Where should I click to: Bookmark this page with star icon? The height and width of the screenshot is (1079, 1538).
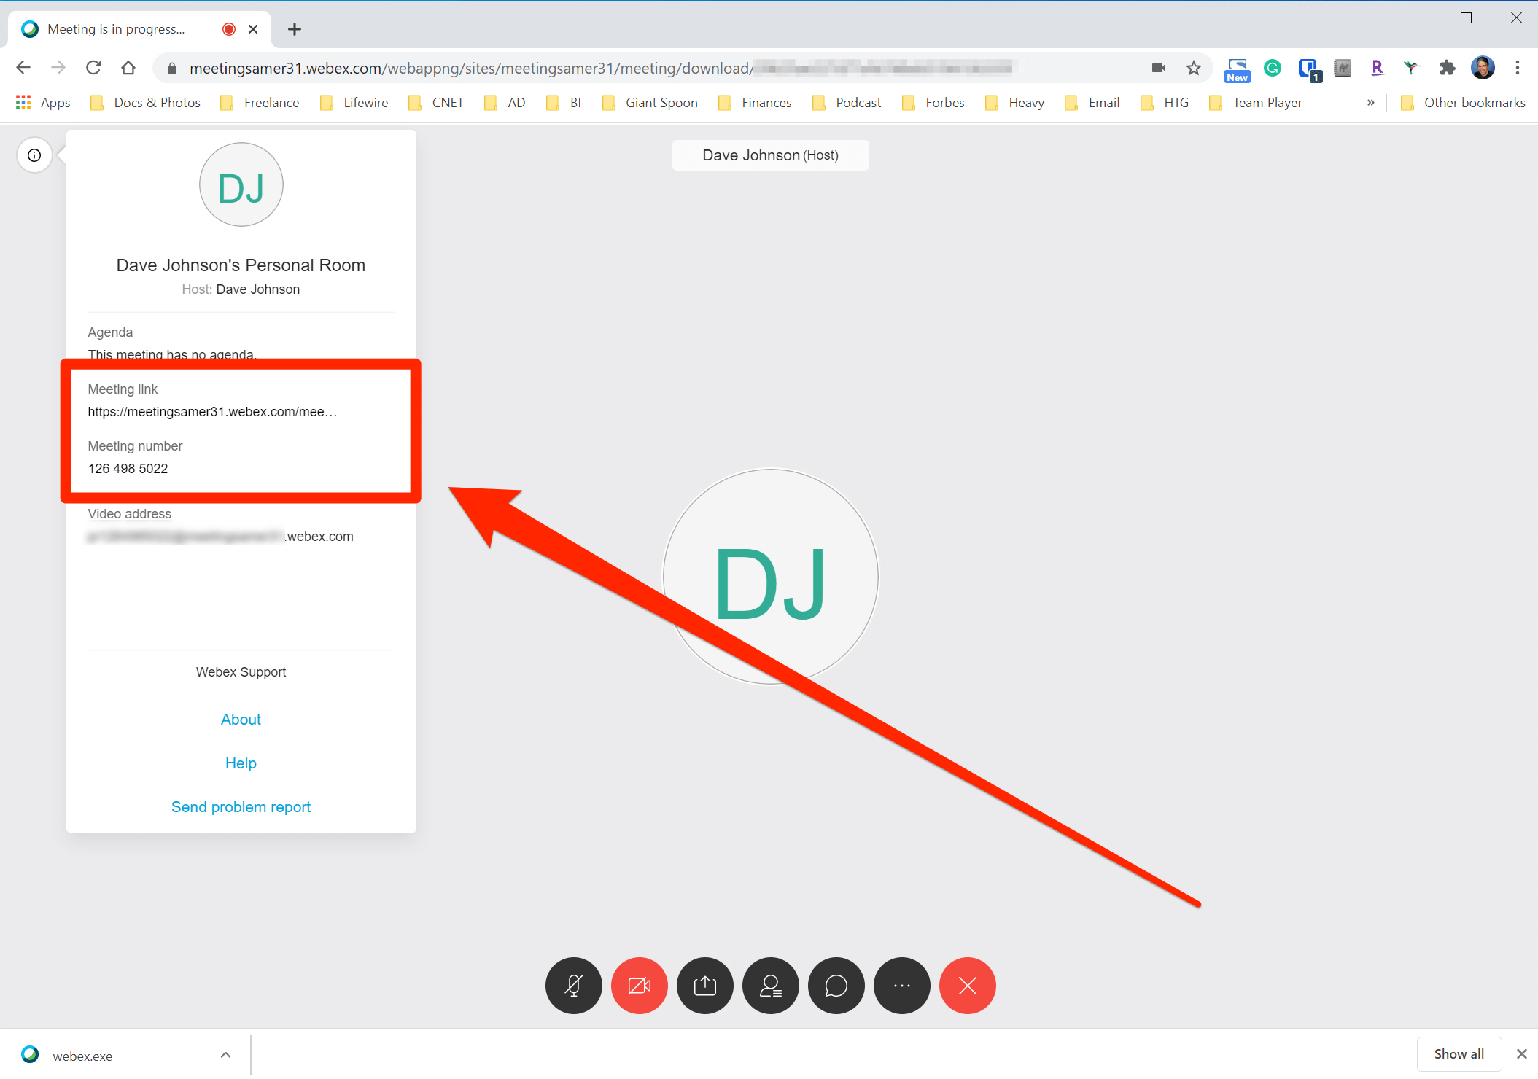point(1193,69)
